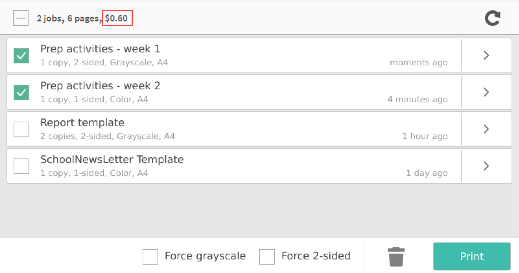Select the Report template job checkbox

[21, 129]
